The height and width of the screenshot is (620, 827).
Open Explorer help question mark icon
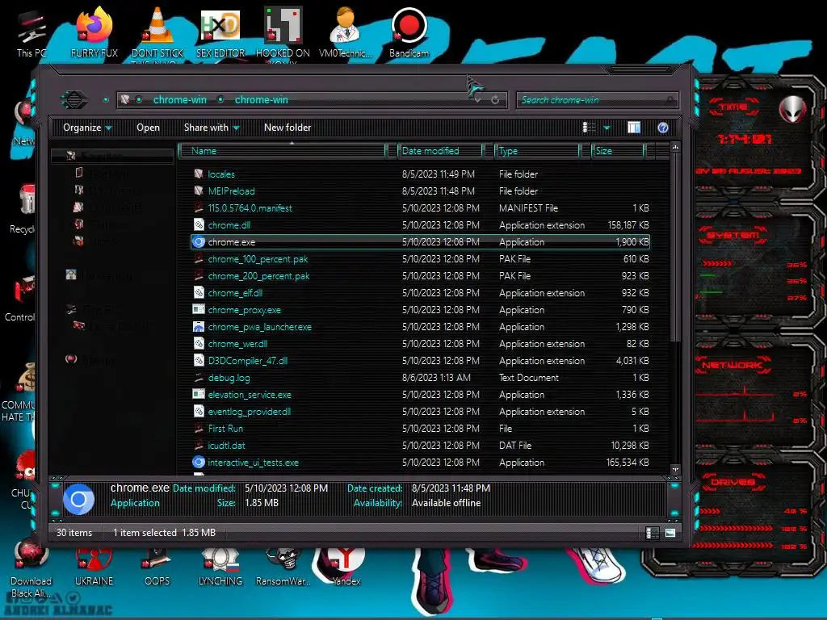(663, 128)
